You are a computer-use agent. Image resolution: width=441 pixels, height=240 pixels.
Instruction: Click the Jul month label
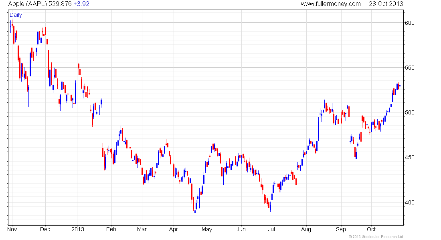[x=271, y=229]
